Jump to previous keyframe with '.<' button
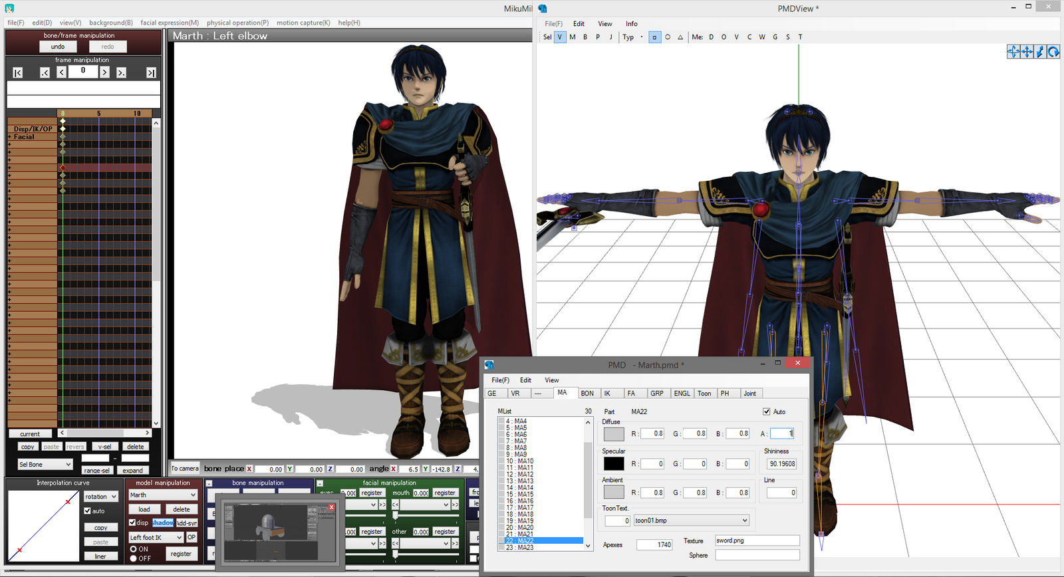Viewport: 1064px width, 577px height. click(x=45, y=72)
